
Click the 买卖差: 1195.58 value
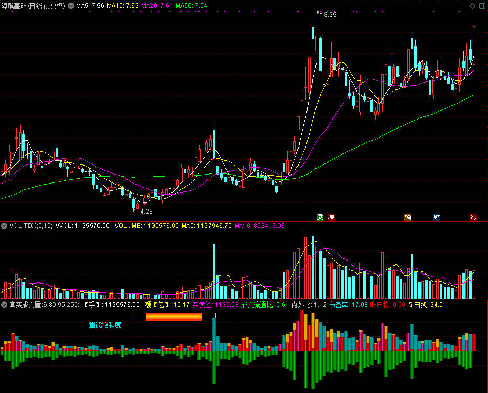(x=215, y=305)
